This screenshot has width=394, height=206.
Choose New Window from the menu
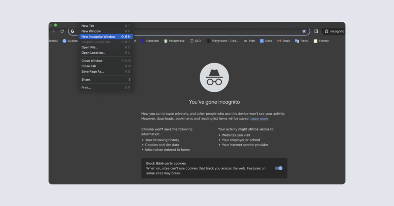coord(106,32)
